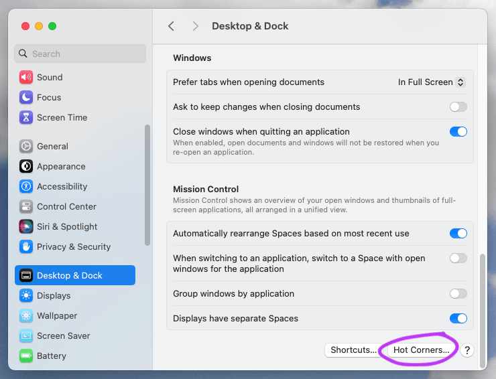Open the Hot Corners... button
The image size is (496, 379).
[x=421, y=350]
